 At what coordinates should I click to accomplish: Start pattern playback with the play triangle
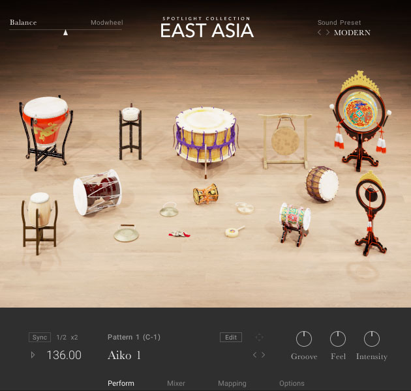[x=33, y=355]
